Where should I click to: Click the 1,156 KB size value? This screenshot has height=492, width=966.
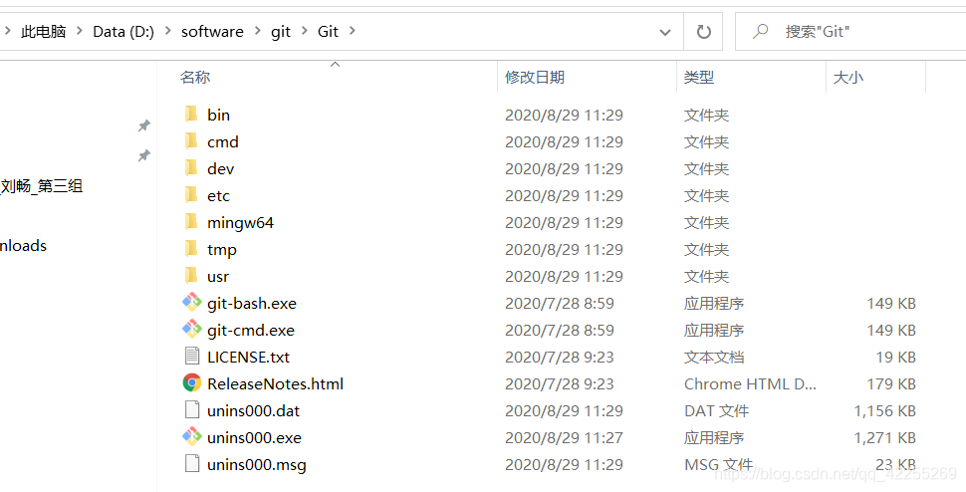884,410
